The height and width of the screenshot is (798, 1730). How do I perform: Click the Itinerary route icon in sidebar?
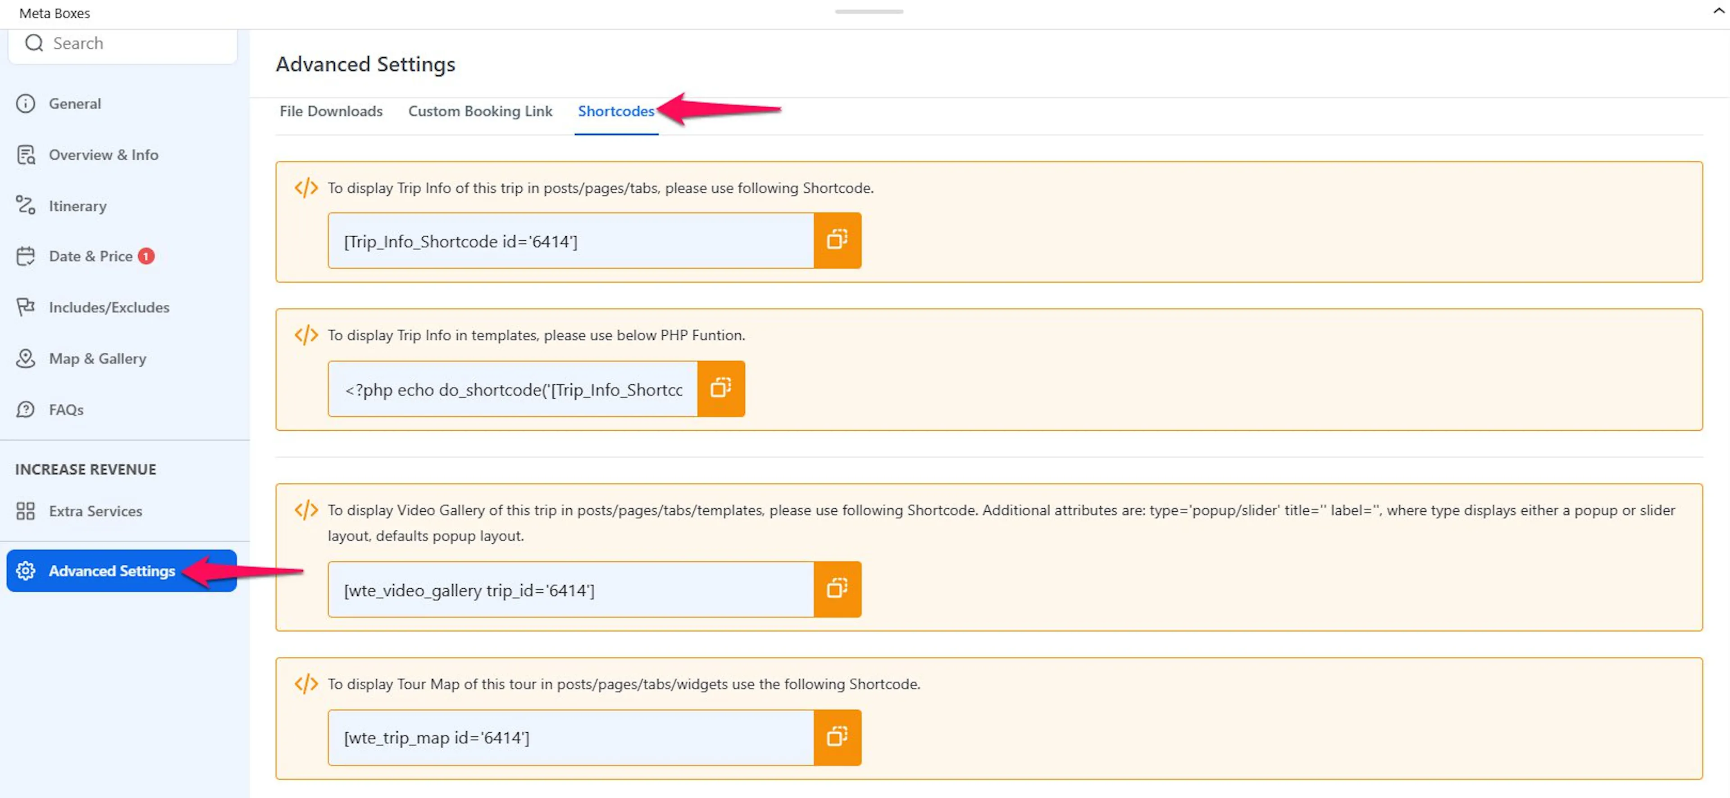[26, 205]
